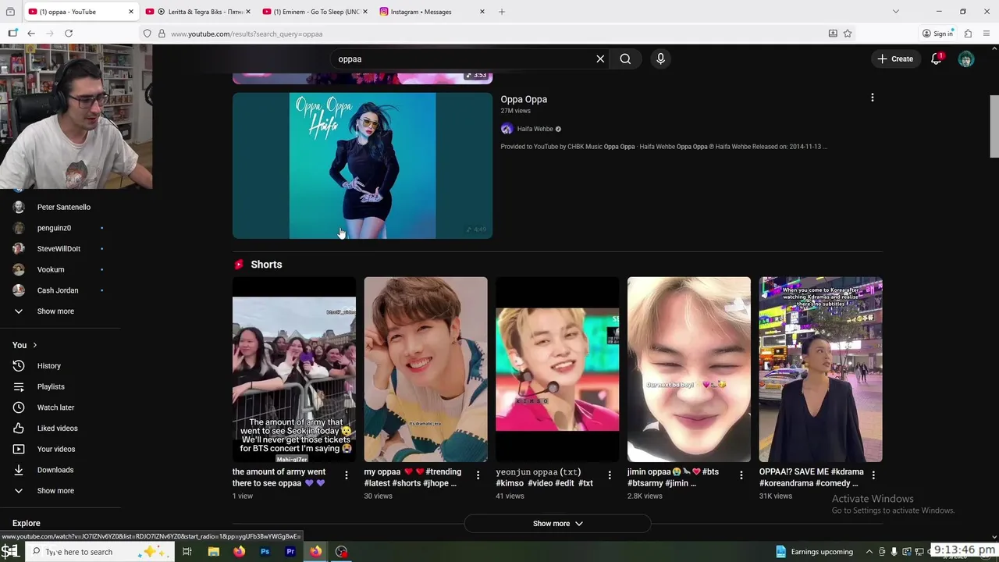Image resolution: width=999 pixels, height=562 pixels.
Task: Open options for 'jimin oppaa' short
Action: [x=741, y=475]
